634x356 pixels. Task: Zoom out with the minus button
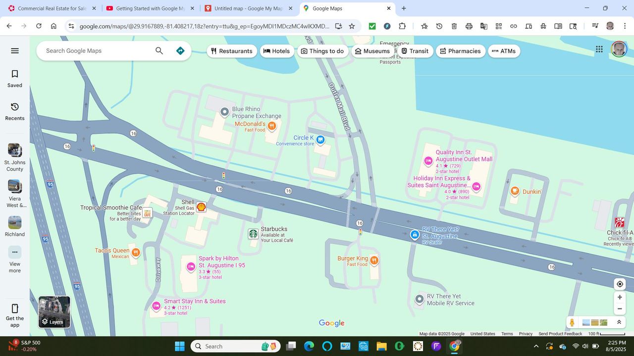(x=620, y=309)
